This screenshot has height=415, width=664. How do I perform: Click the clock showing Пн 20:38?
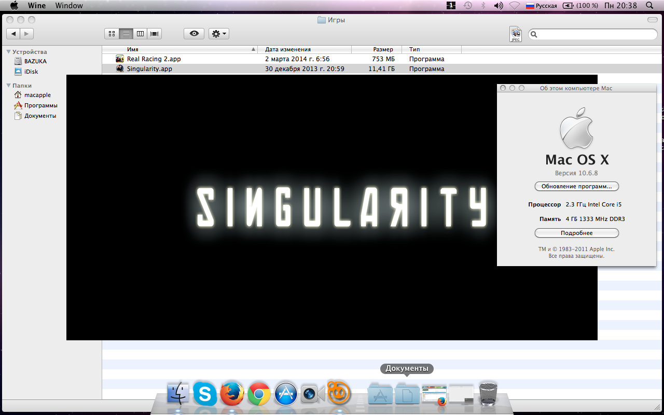(x=621, y=6)
